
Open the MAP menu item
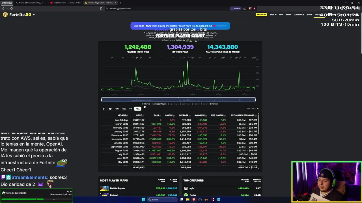pos(281,15)
